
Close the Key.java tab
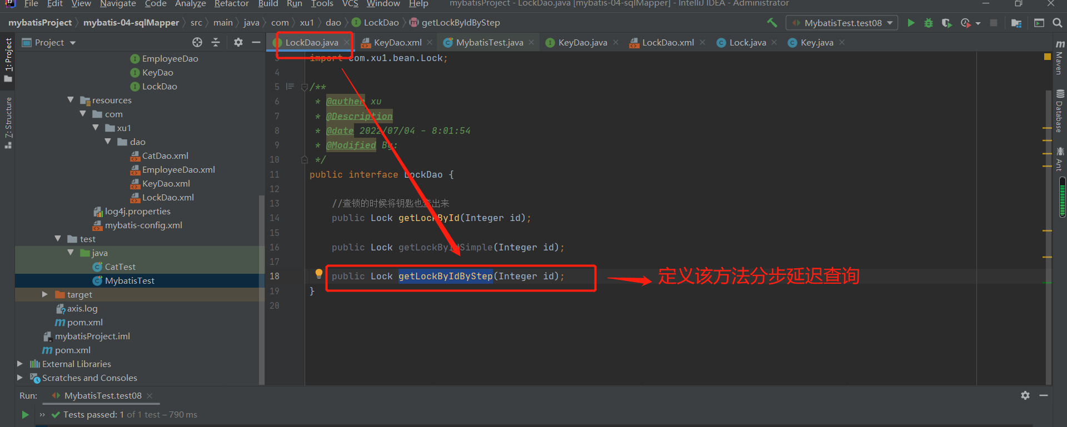click(x=842, y=42)
